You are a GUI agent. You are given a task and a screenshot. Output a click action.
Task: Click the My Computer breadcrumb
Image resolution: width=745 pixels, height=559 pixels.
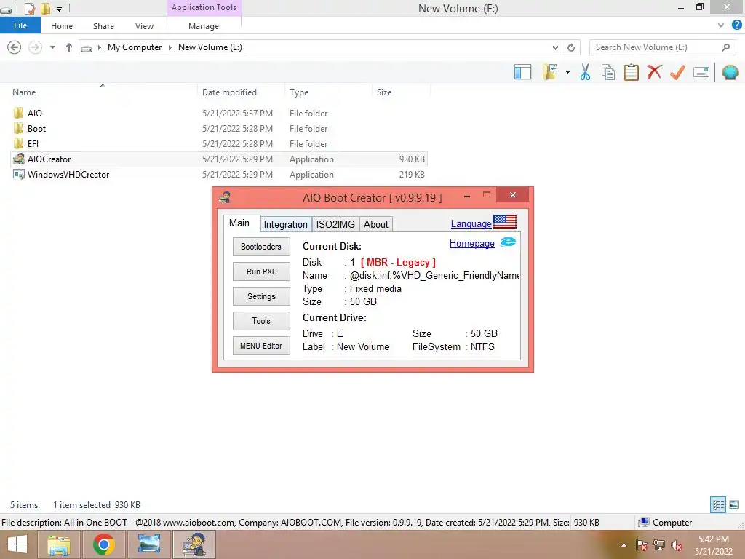coord(135,47)
